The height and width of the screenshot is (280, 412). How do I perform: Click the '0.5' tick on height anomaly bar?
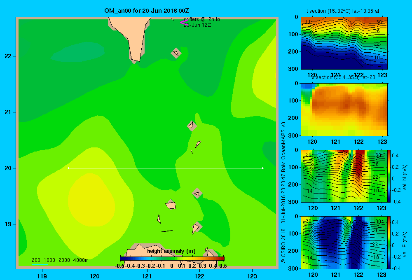[x=223, y=266]
